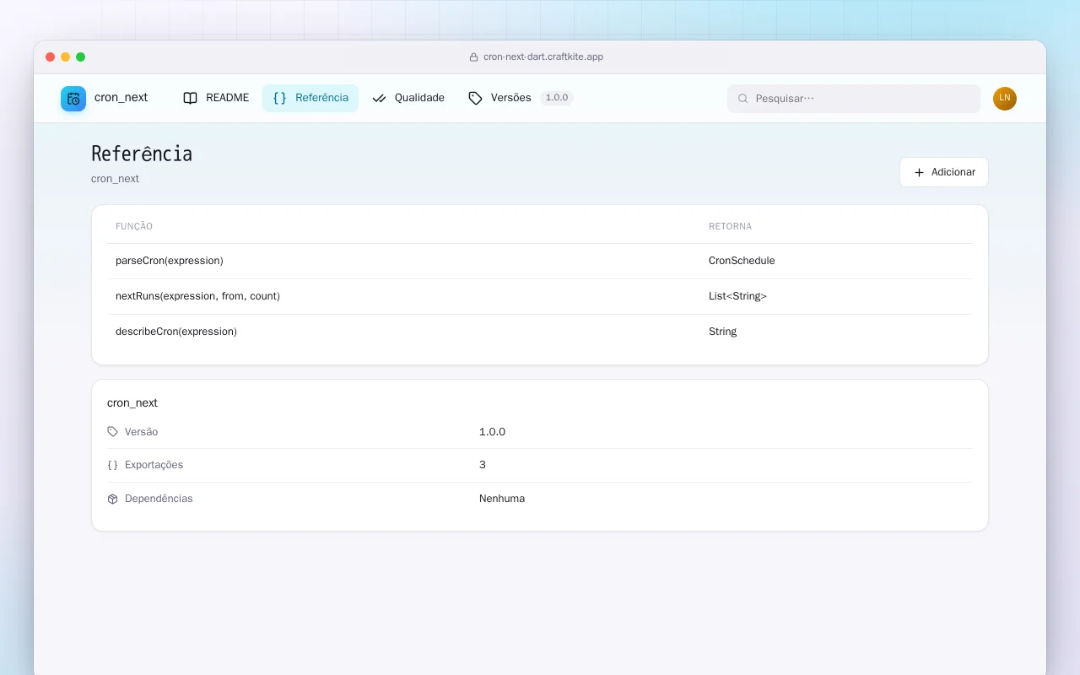Image resolution: width=1080 pixels, height=675 pixels.
Task: Click cron_next subtitle under Referência heading
Action: pyautogui.click(x=115, y=179)
